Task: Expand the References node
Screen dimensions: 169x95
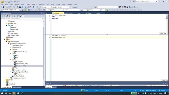Action: (x=10, y=47)
